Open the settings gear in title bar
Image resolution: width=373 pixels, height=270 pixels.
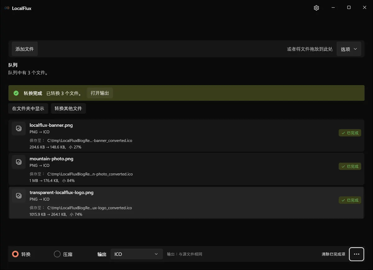point(316,8)
